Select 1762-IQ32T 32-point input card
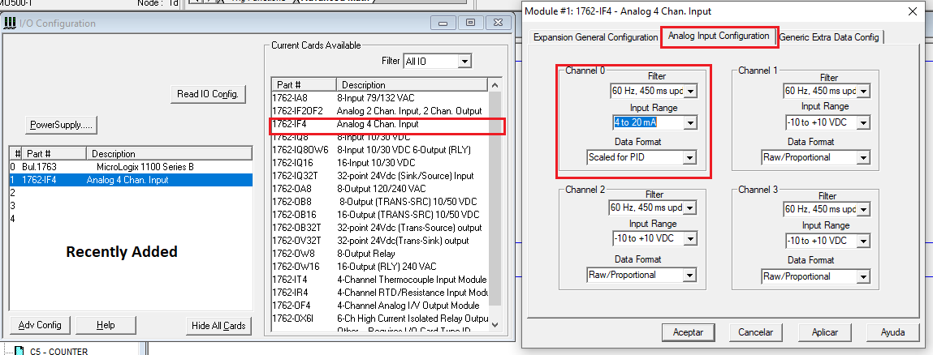This screenshot has width=933, height=355. click(380, 176)
